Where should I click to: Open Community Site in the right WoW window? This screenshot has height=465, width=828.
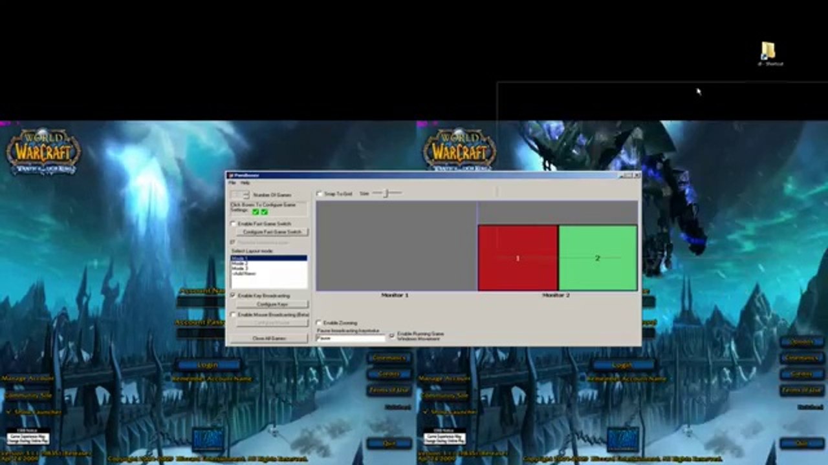(444, 395)
